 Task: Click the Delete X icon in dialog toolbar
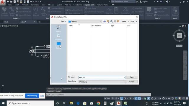coord(115,21)
